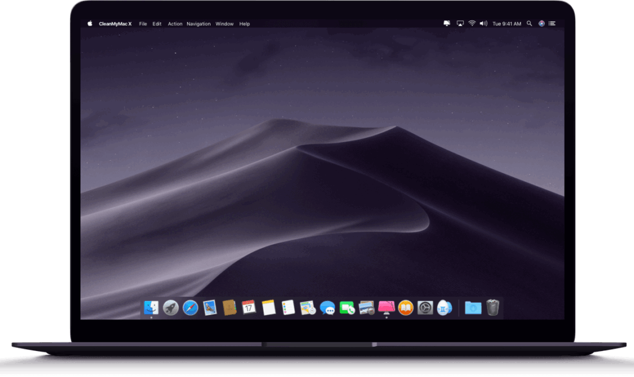
Task: Open System Preferences gear icon
Action: point(425,307)
